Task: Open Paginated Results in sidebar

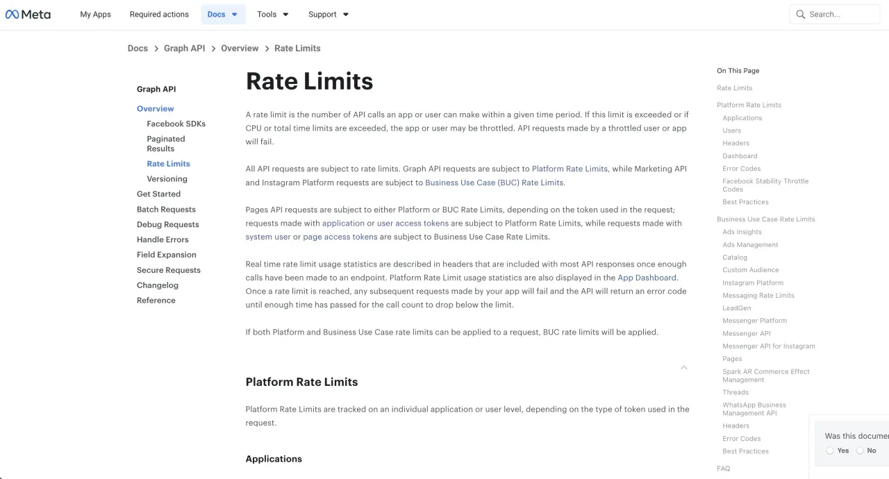Action: coord(166,144)
